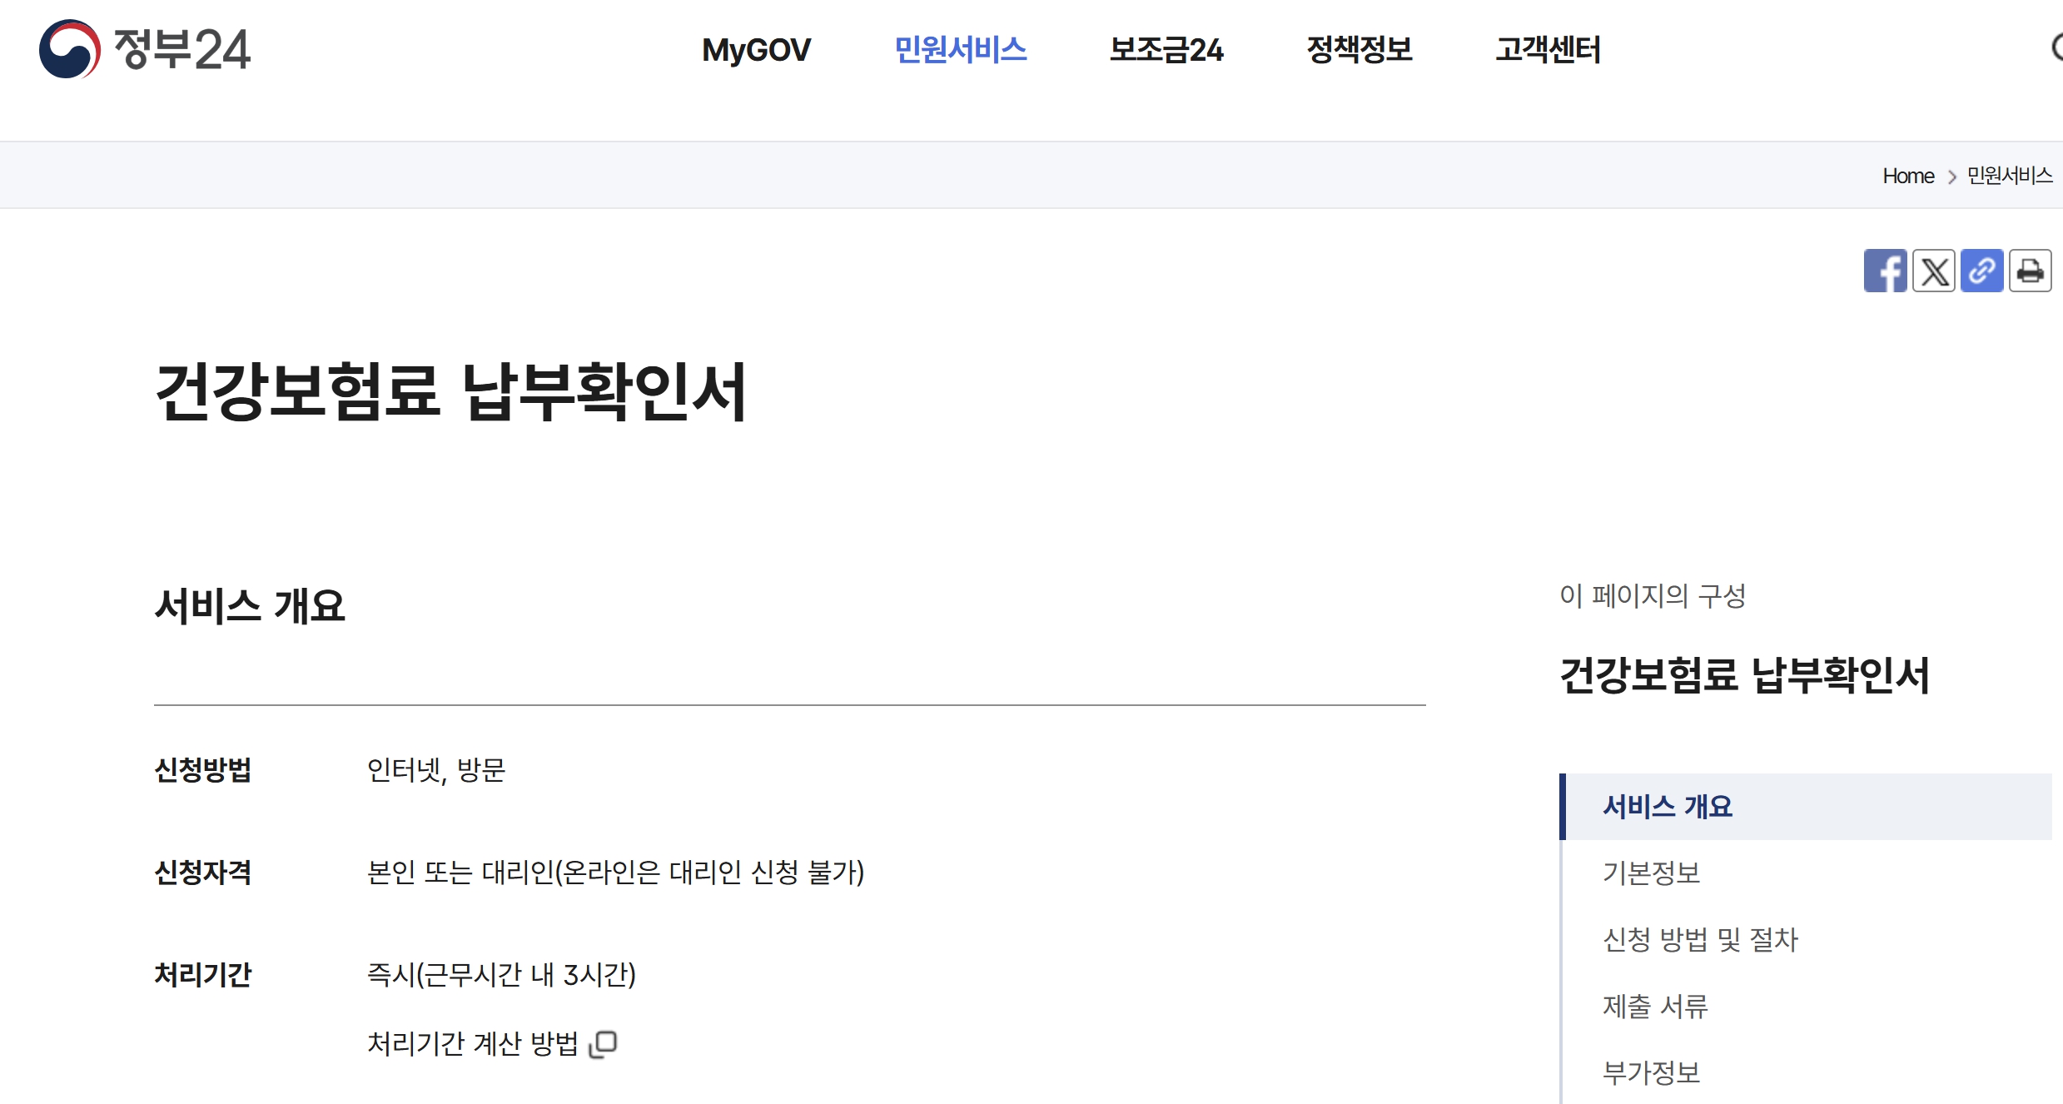Click Home in the breadcrumb
Image resolution: width=2063 pixels, height=1104 pixels.
[1907, 176]
